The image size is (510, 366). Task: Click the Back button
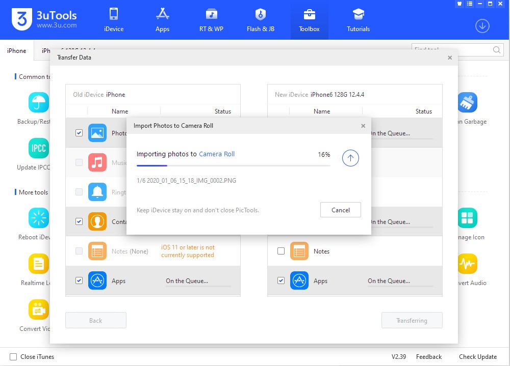[x=96, y=321]
